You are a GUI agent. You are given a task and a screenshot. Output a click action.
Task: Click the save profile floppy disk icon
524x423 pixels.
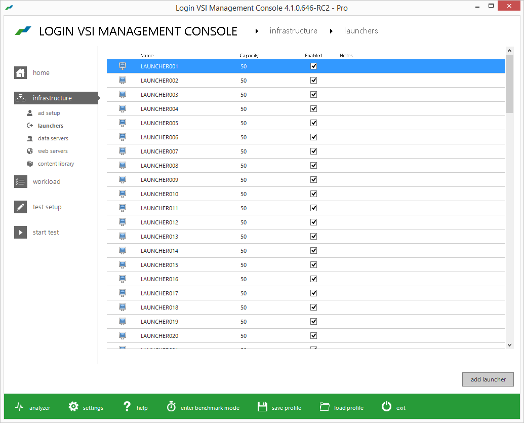[x=262, y=407]
